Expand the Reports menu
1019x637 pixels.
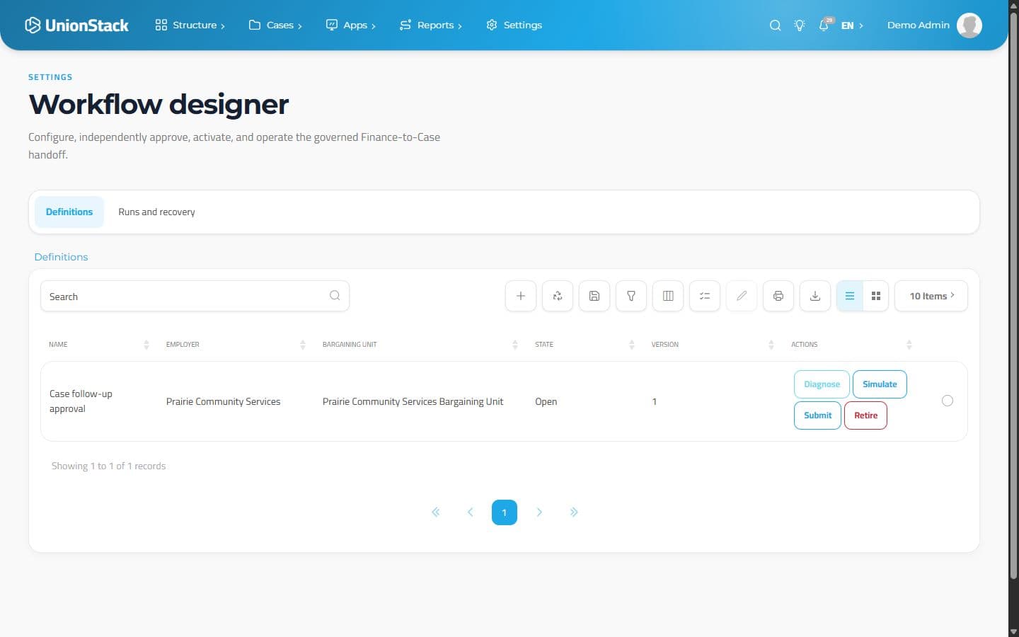430,25
